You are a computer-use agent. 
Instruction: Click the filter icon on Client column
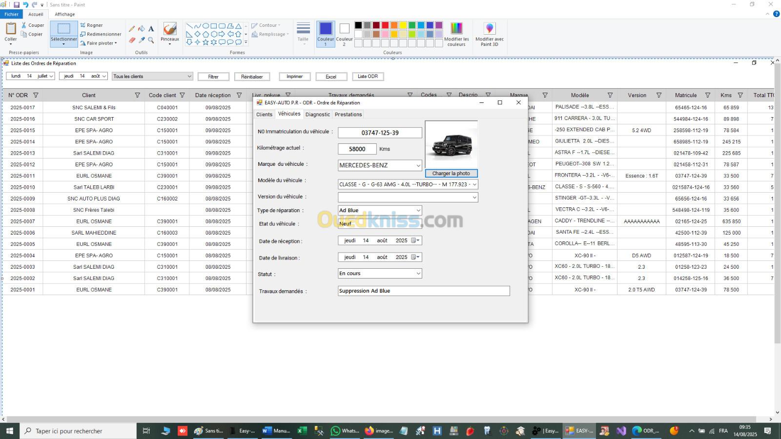click(x=137, y=95)
